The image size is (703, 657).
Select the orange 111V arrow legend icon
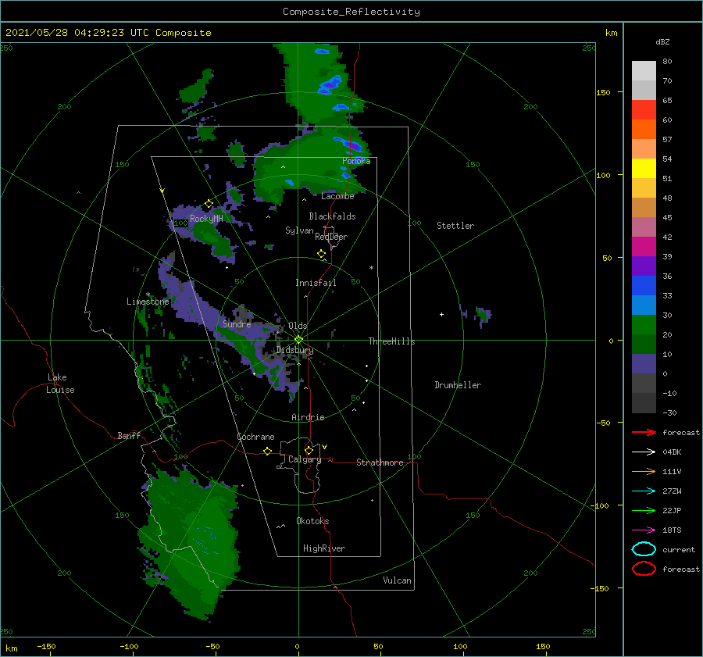point(644,471)
